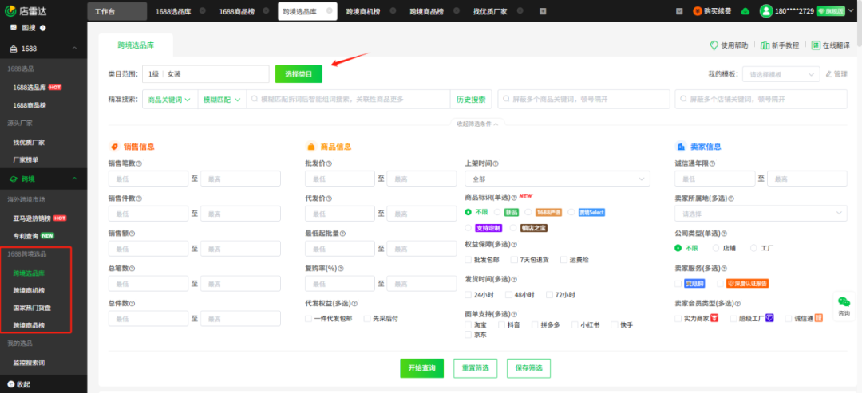Image resolution: width=862 pixels, height=393 pixels.
Task: Select the 1688严选 radio option
Action: point(528,212)
